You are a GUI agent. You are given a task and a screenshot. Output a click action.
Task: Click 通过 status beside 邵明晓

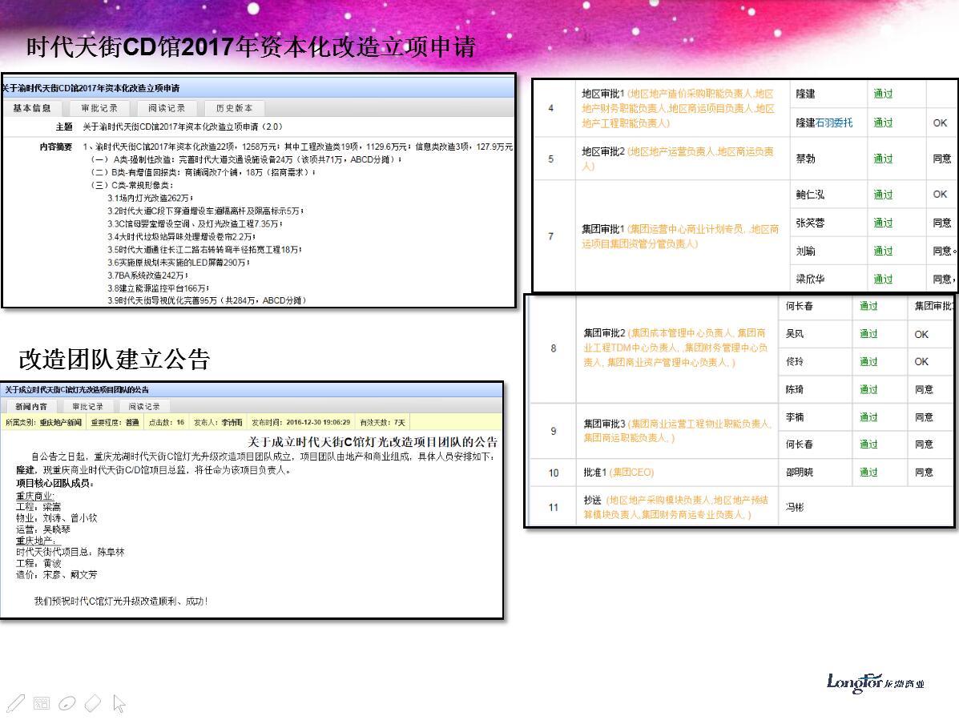[868, 473]
